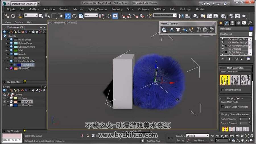This screenshot has width=256, height=144.
Task: Toggle visibility eye of Wall object
Action: coord(8,50)
